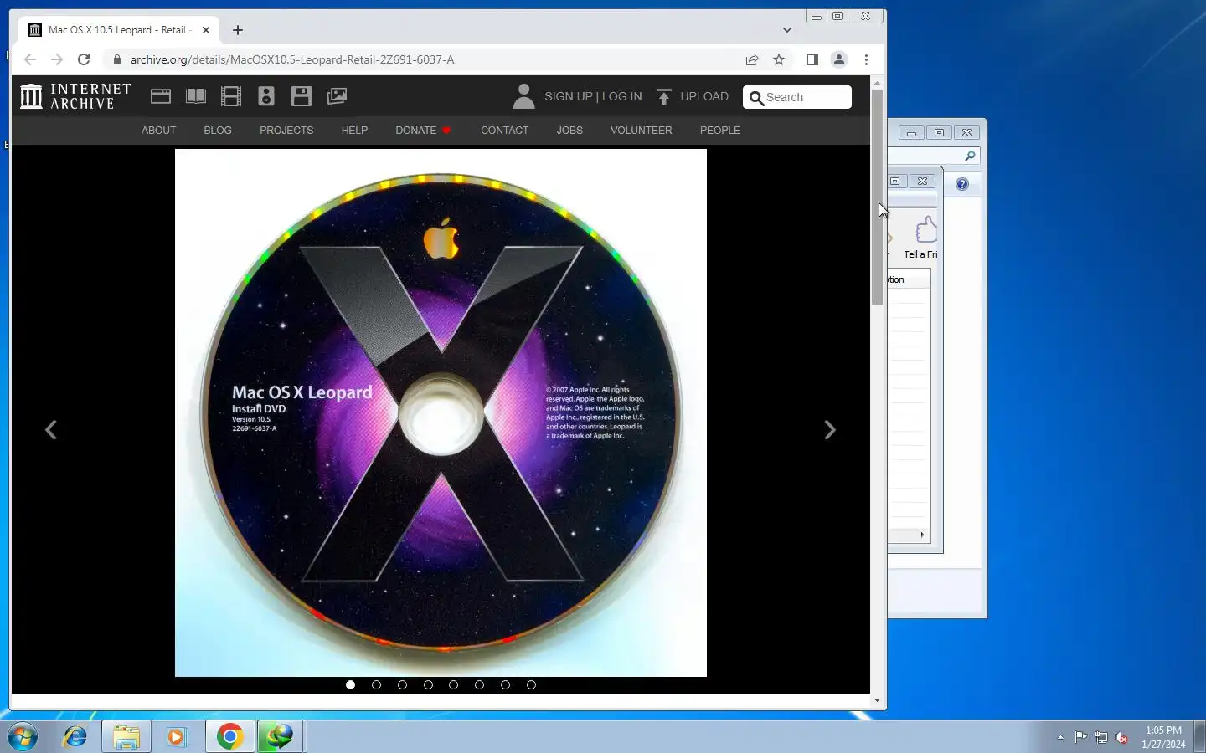
Task: Click the archive.org address bar URL
Action: (x=292, y=59)
